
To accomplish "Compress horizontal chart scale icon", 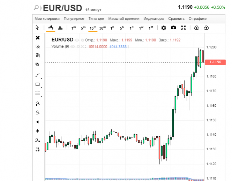I will pos(38,149).
